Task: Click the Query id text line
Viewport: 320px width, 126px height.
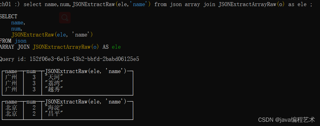Action: [x=69, y=59]
